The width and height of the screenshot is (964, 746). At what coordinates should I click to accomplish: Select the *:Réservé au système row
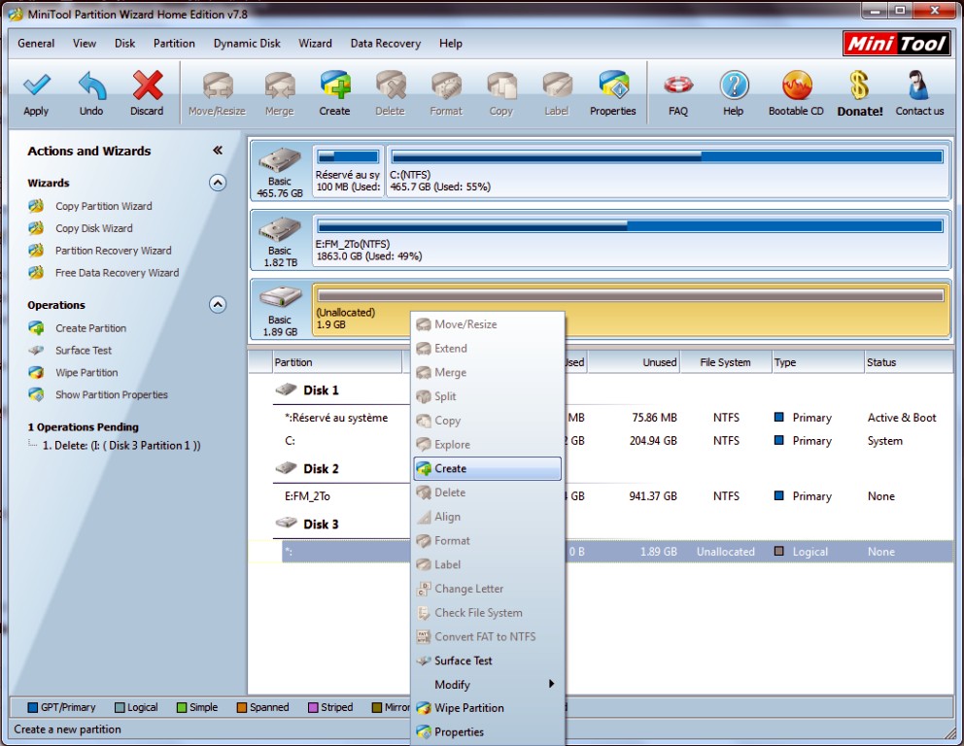click(x=336, y=418)
